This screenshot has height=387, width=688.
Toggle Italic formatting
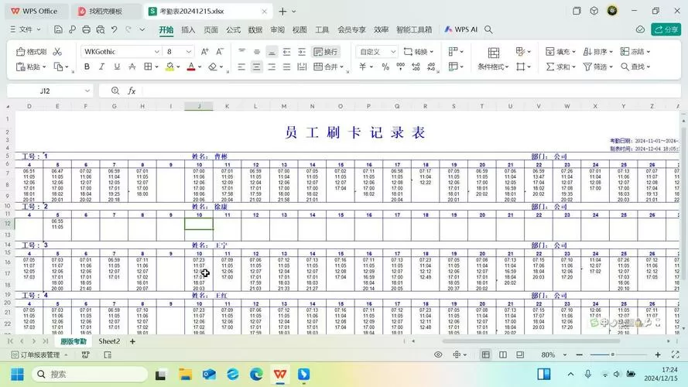point(102,67)
